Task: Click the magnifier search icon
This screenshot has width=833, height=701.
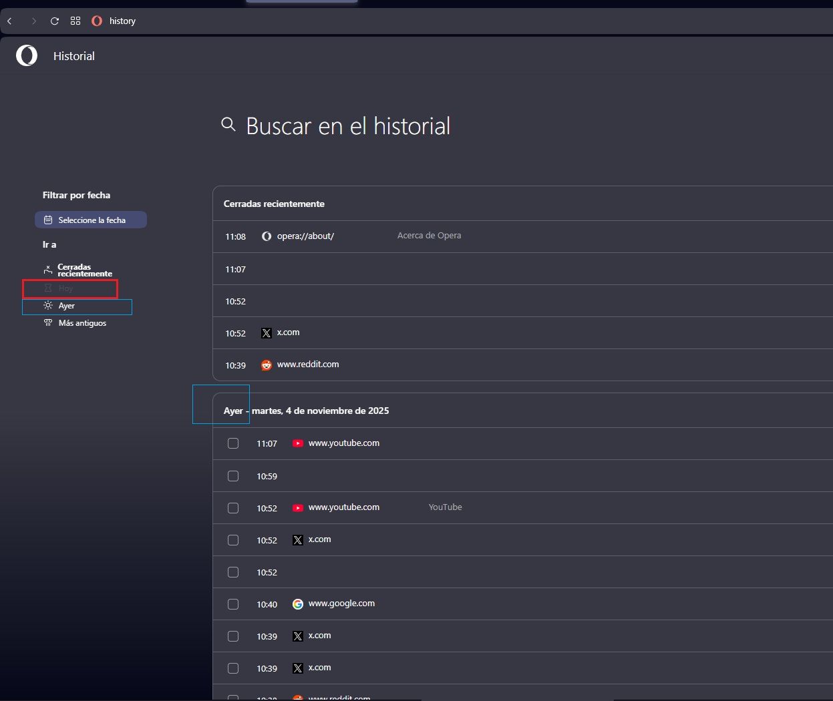Action: point(228,125)
